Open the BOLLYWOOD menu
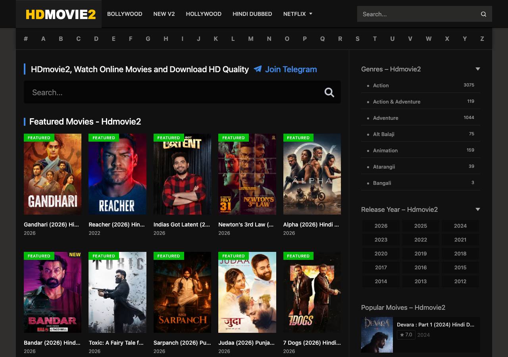The width and height of the screenshot is (508, 357). tap(125, 14)
